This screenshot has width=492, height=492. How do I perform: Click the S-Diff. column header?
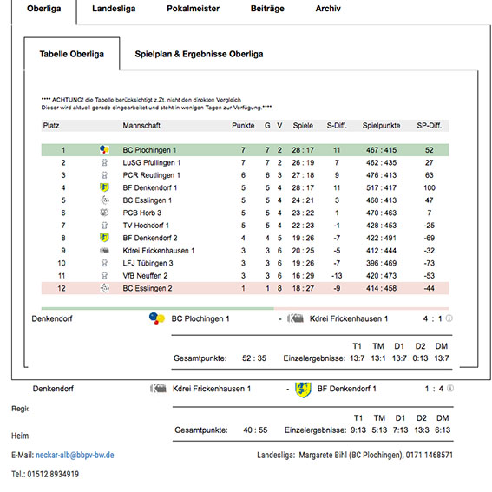point(337,126)
